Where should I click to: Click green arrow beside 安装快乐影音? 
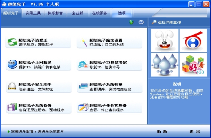pos(9,131)
